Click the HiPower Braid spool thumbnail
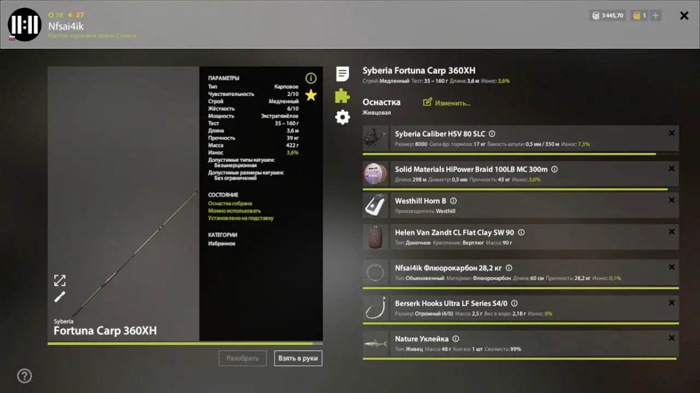Screen dimensions: 700x393 pyautogui.click(x=375, y=174)
